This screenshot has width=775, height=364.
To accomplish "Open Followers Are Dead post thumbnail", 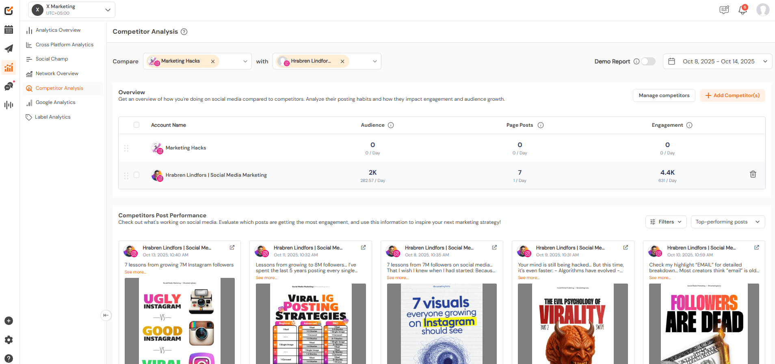I will [x=704, y=324].
